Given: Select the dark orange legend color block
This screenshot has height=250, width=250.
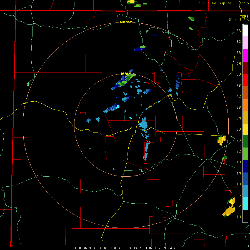Looking at the screenshot, I should (245, 92).
